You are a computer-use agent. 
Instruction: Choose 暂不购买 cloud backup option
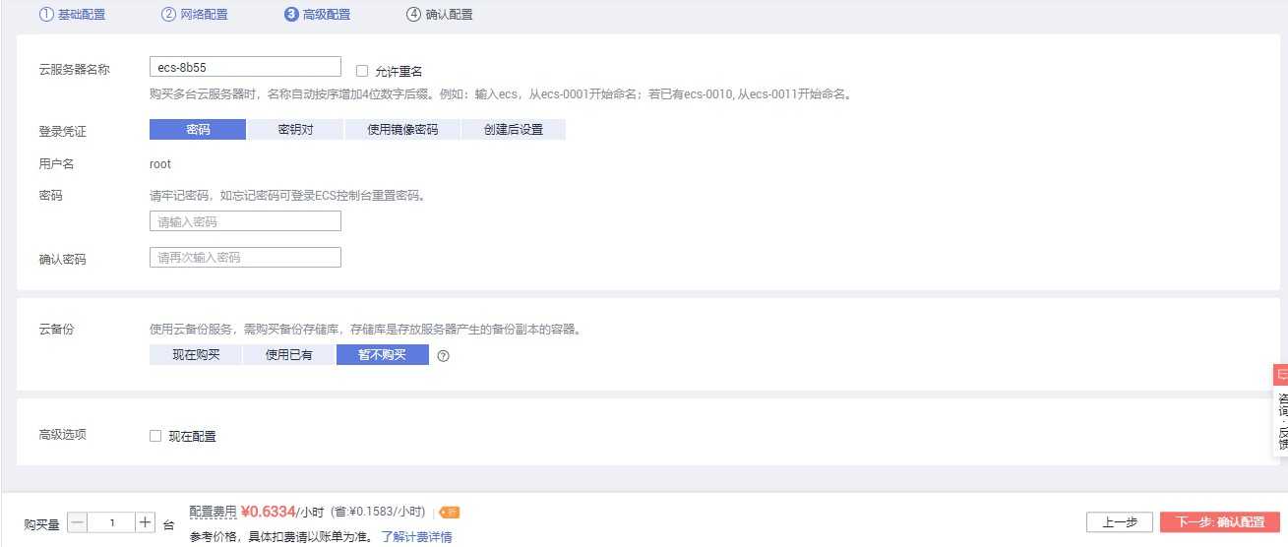point(383,355)
